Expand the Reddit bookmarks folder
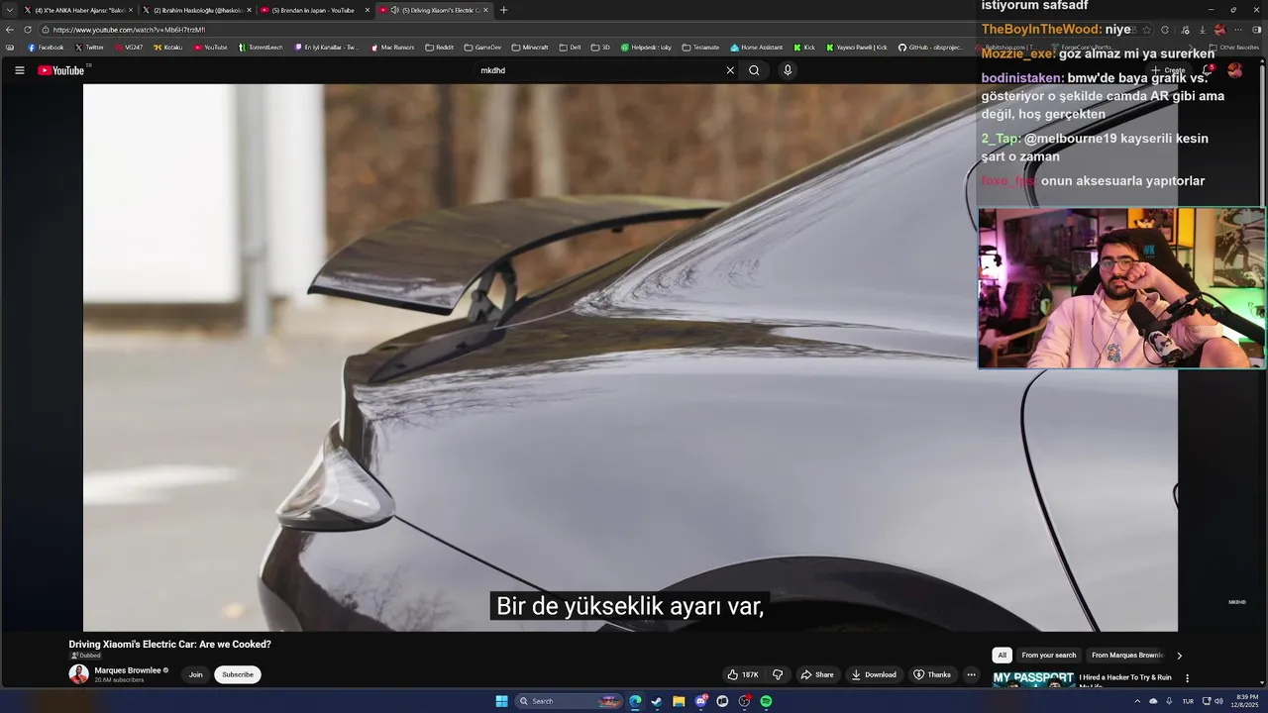The image size is (1268, 713). pyautogui.click(x=439, y=48)
